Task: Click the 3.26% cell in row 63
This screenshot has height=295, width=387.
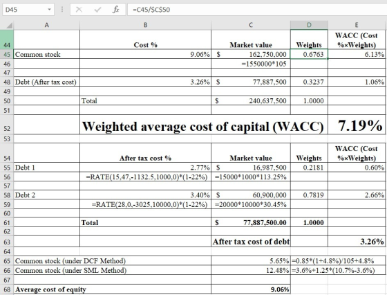Action: tap(357, 242)
